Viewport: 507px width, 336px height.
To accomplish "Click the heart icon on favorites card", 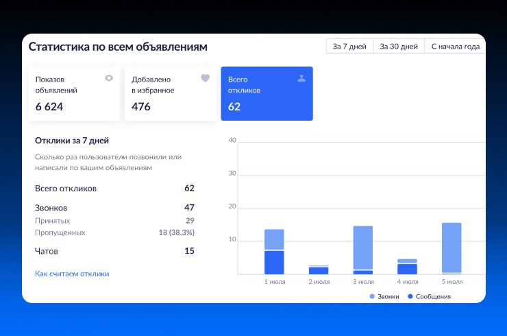I will coord(205,78).
